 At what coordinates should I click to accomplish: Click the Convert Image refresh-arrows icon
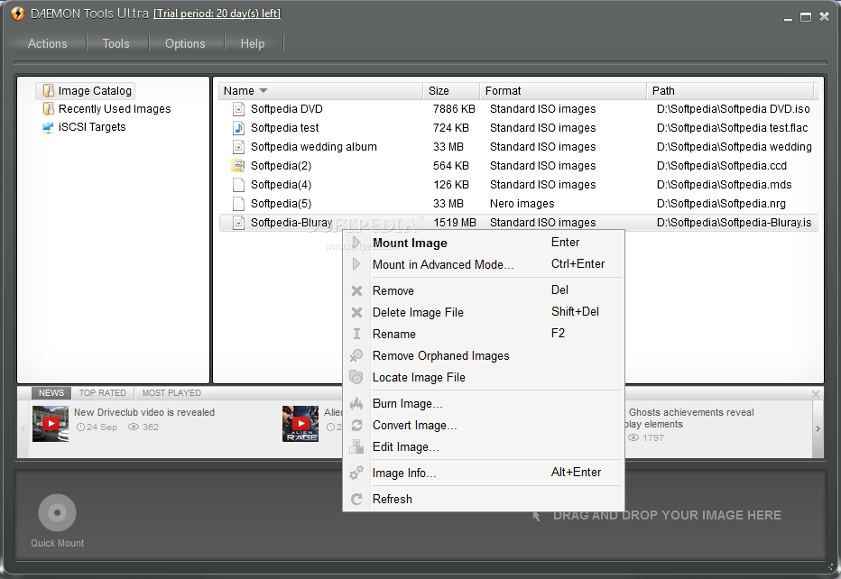point(357,425)
